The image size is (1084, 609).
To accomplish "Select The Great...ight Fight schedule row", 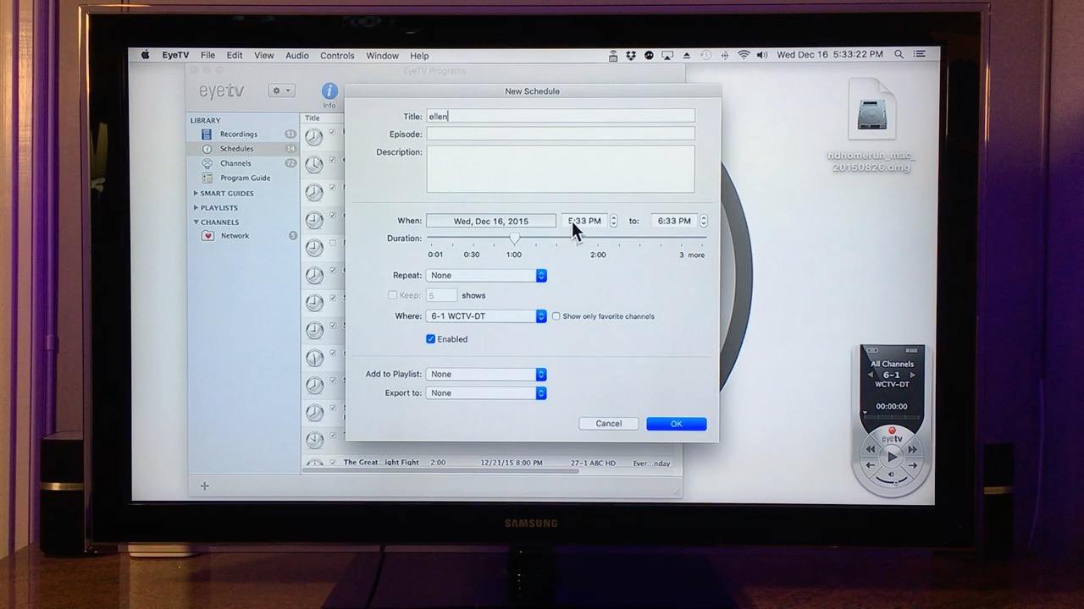I will pos(491,463).
